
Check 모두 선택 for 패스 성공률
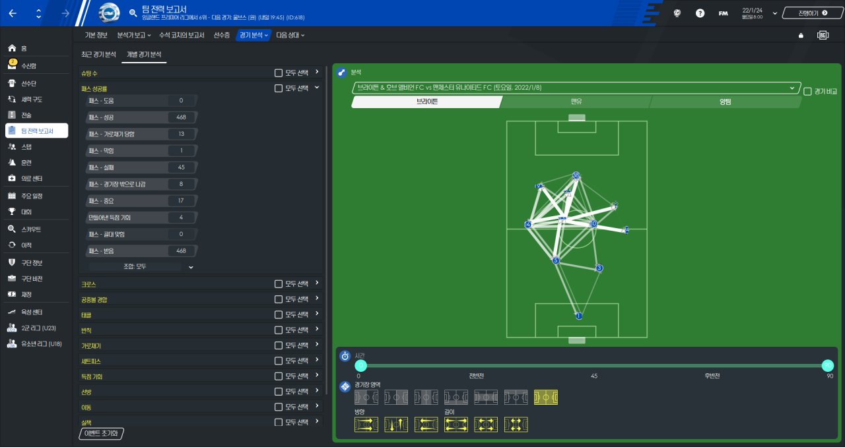279,88
